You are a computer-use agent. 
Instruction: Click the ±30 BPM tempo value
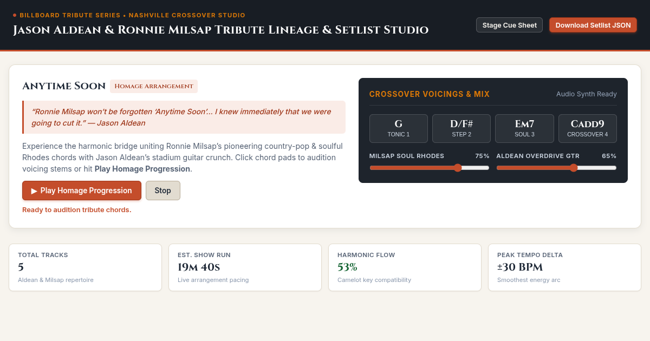(x=520, y=267)
